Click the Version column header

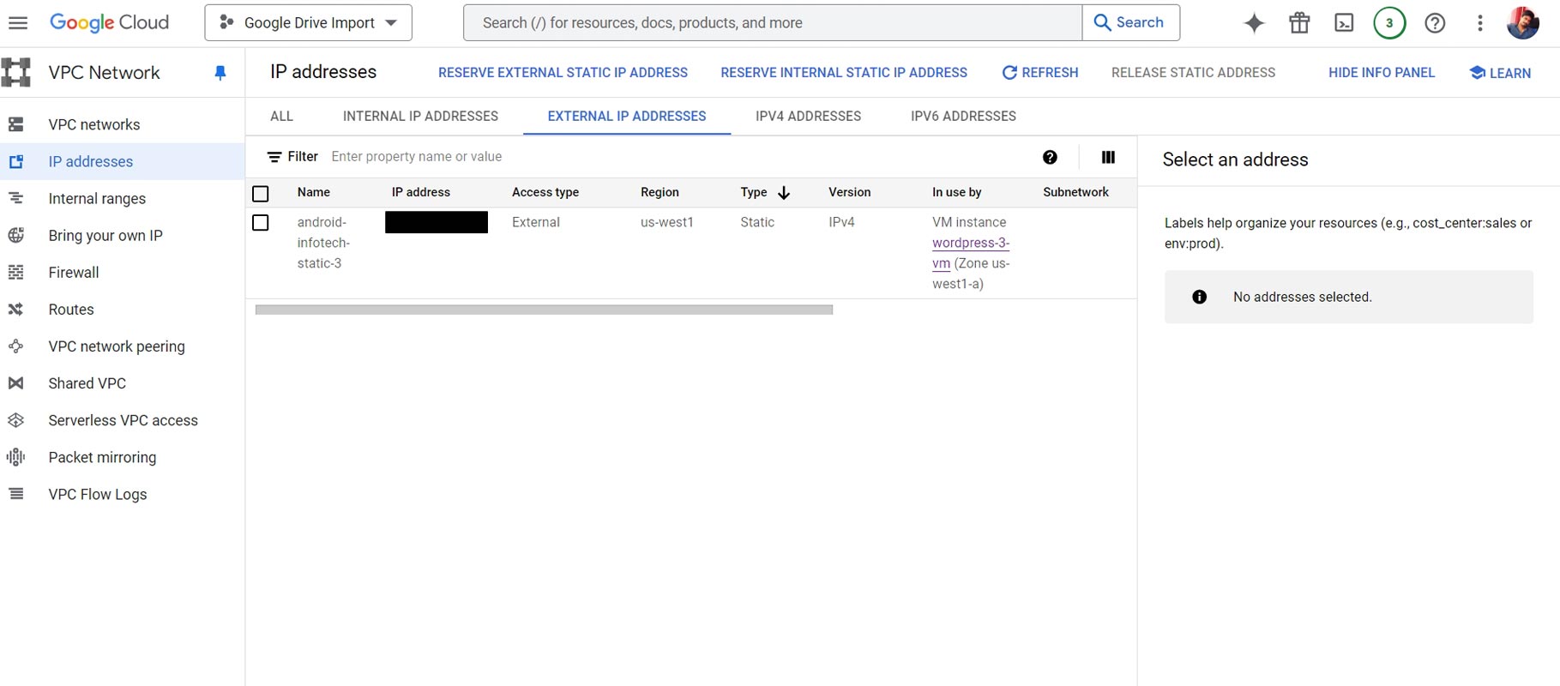tap(850, 192)
